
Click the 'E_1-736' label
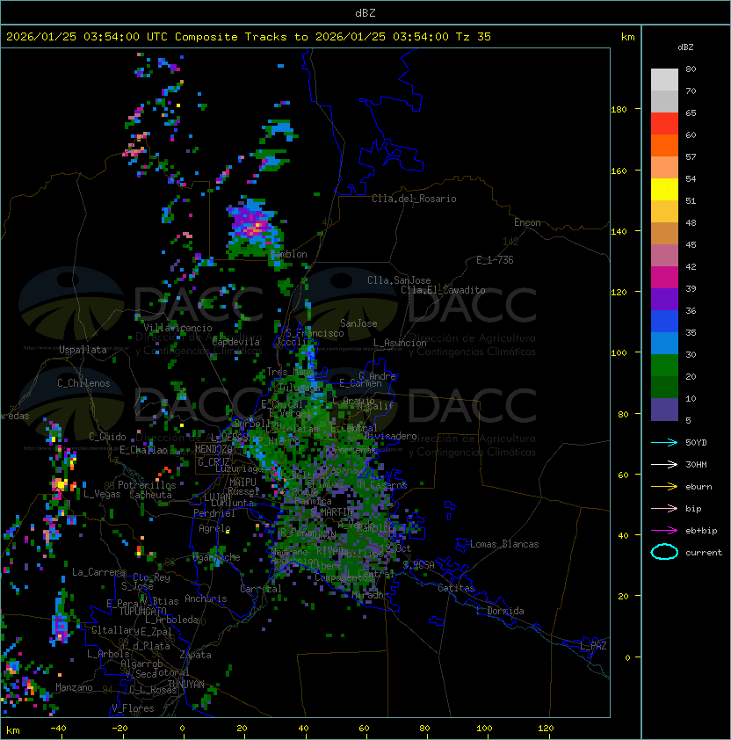click(x=495, y=260)
